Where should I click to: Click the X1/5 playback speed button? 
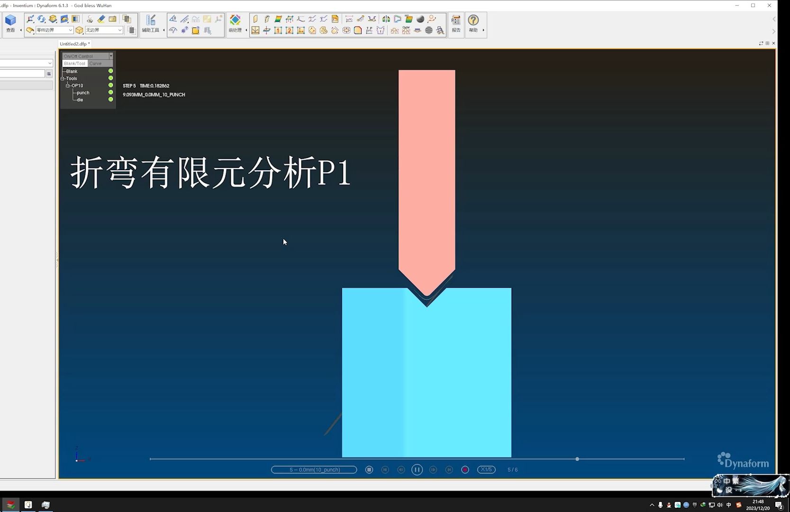pos(486,469)
